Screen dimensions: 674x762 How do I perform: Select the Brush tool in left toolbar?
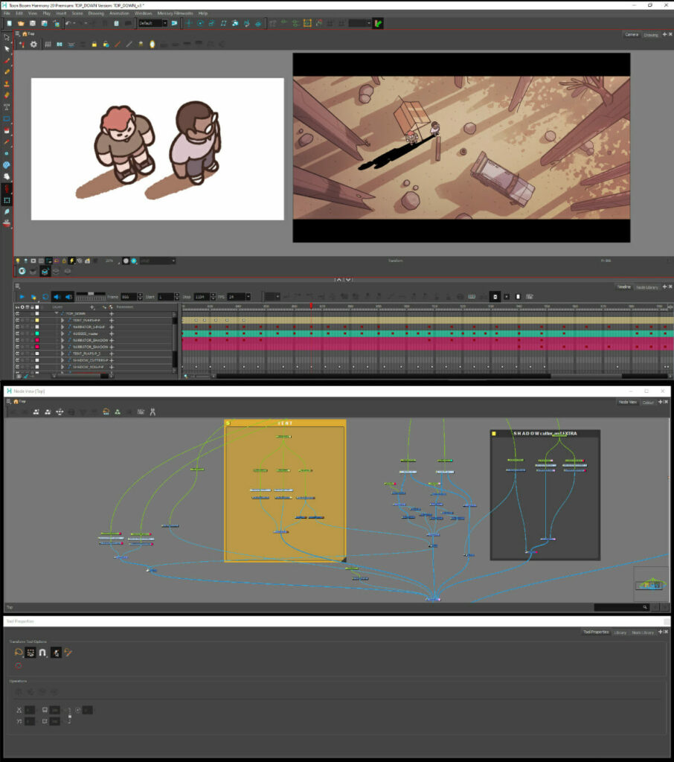coord(7,61)
